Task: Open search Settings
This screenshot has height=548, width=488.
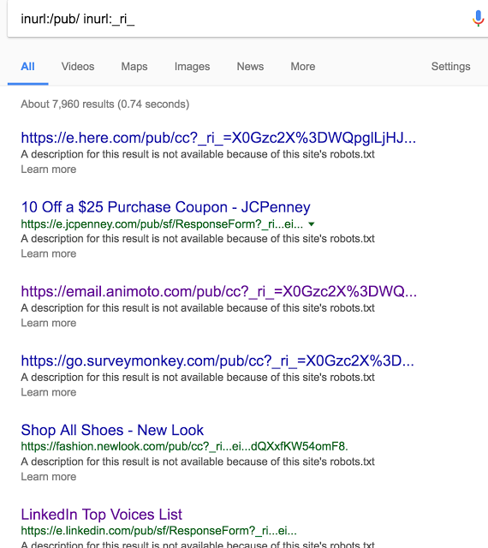Action: point(450,67)
